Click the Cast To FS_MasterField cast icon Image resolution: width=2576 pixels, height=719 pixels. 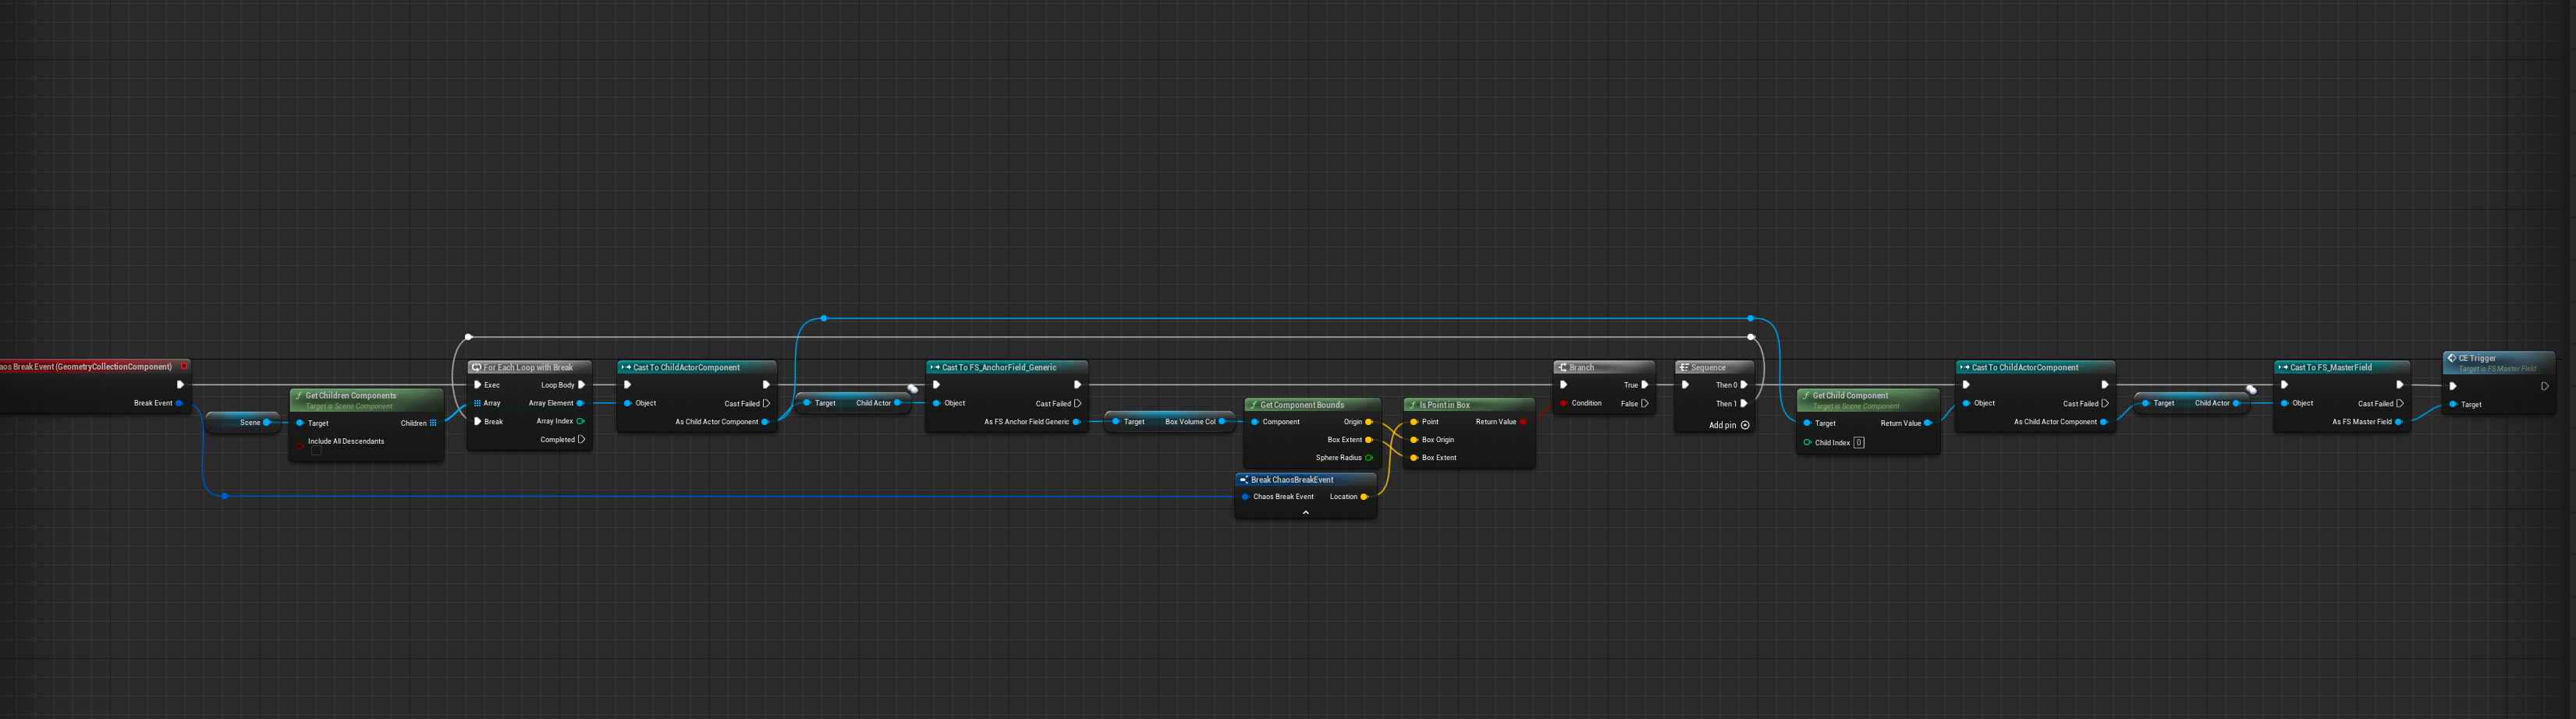[x=2282, y=368]
